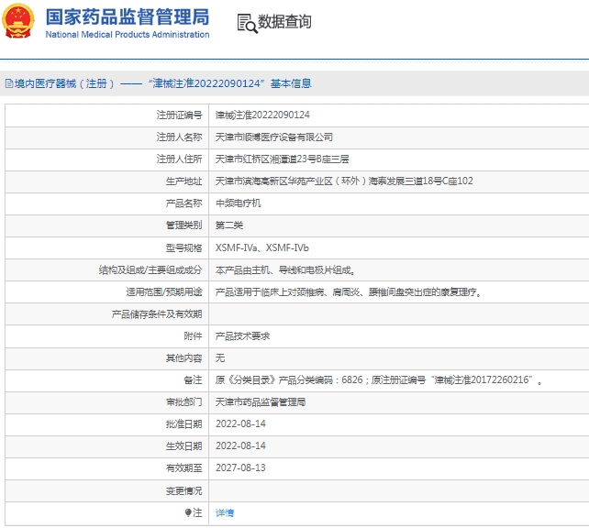Select the 生效日期 value 2022-08-14
Viewport: 589px width, 528px height.
tap(240, 445)
